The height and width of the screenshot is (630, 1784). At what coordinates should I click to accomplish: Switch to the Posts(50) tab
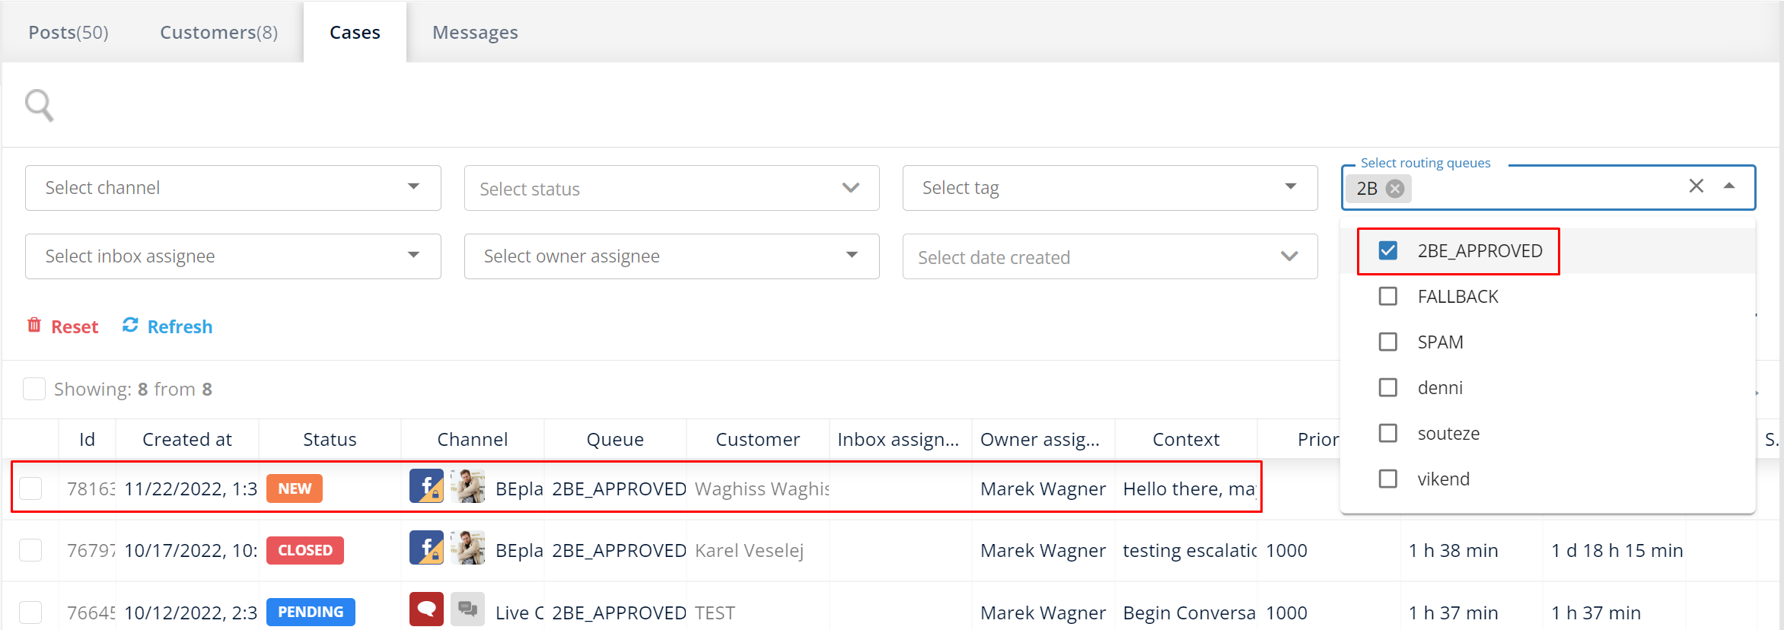[x=68, y=33]
